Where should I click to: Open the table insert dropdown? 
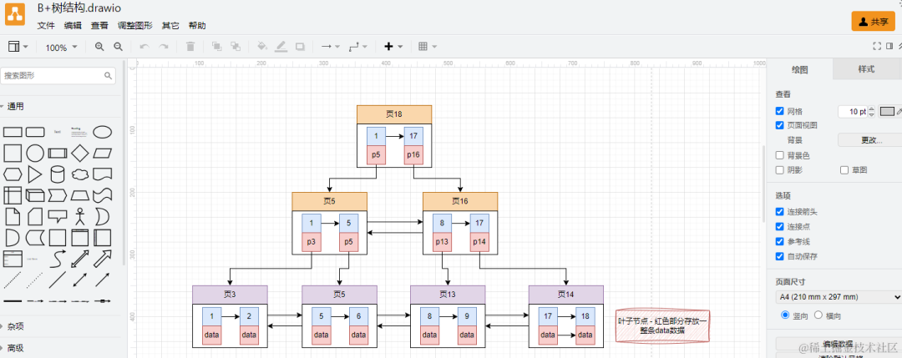tap(428, 47)
